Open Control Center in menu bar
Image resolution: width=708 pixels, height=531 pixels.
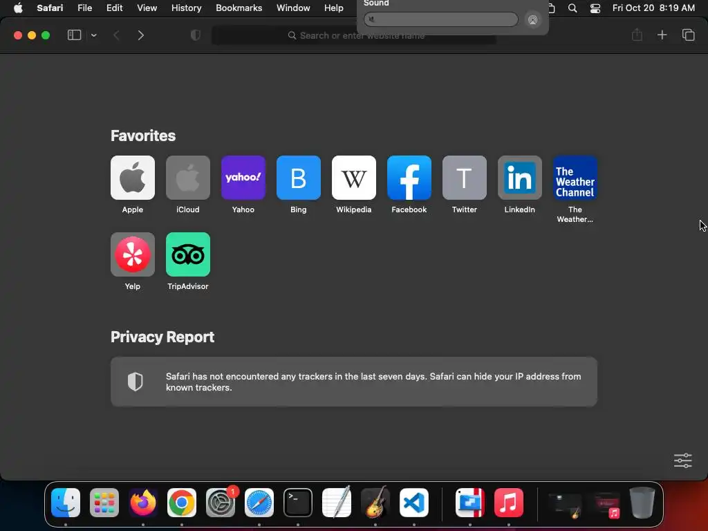[595, 8]
